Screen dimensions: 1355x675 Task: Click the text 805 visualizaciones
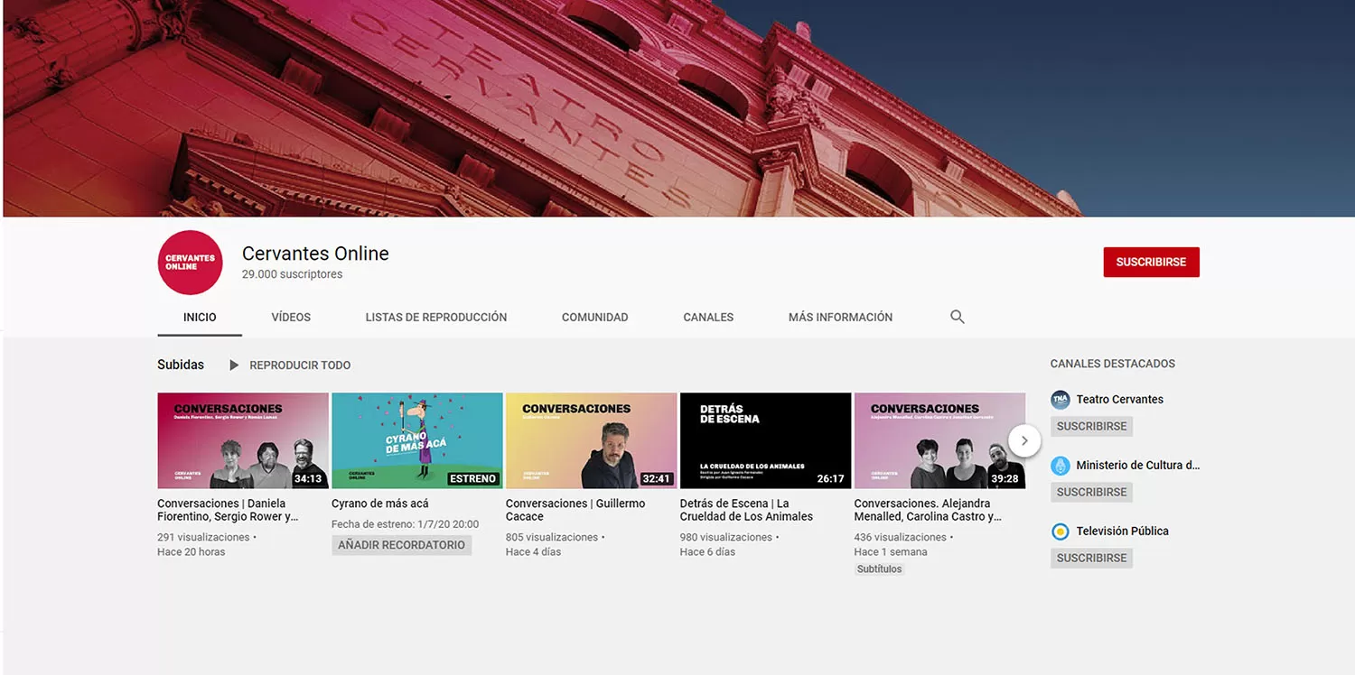click(552, 537)
